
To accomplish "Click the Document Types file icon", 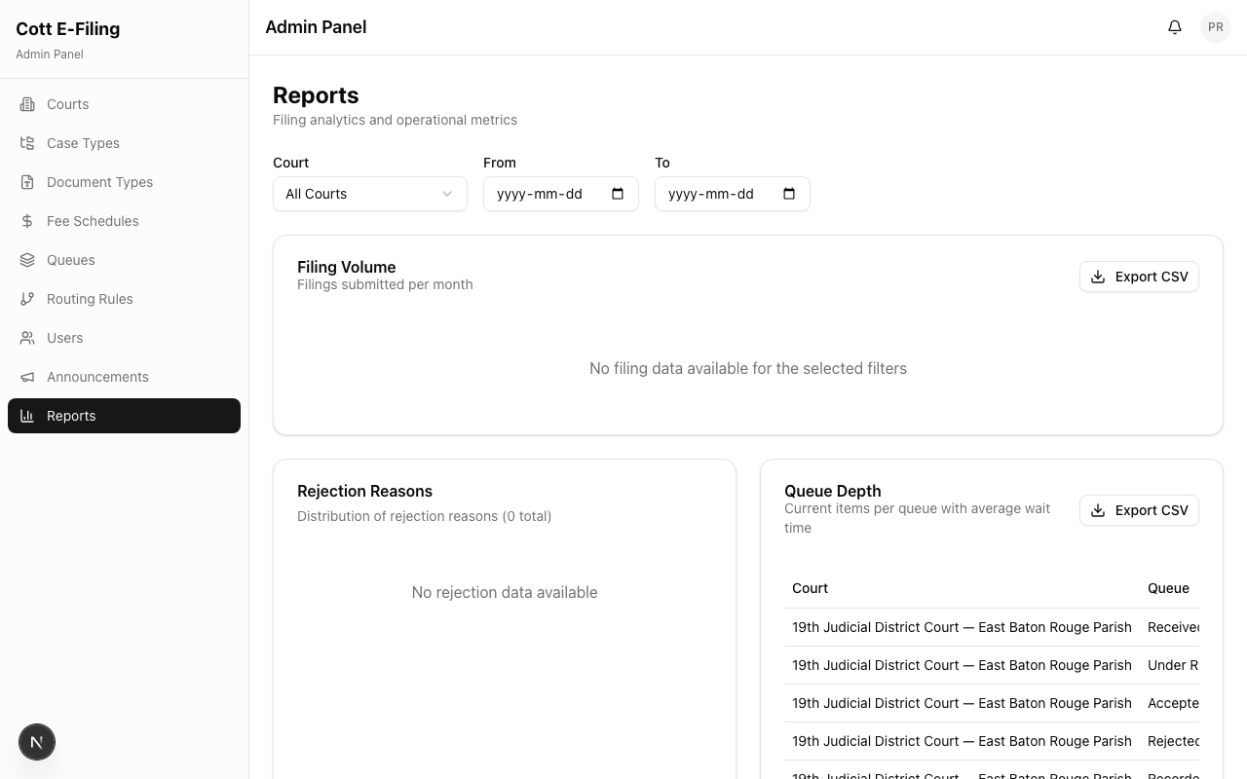I will pyautogui.click(x=27, y=182).
